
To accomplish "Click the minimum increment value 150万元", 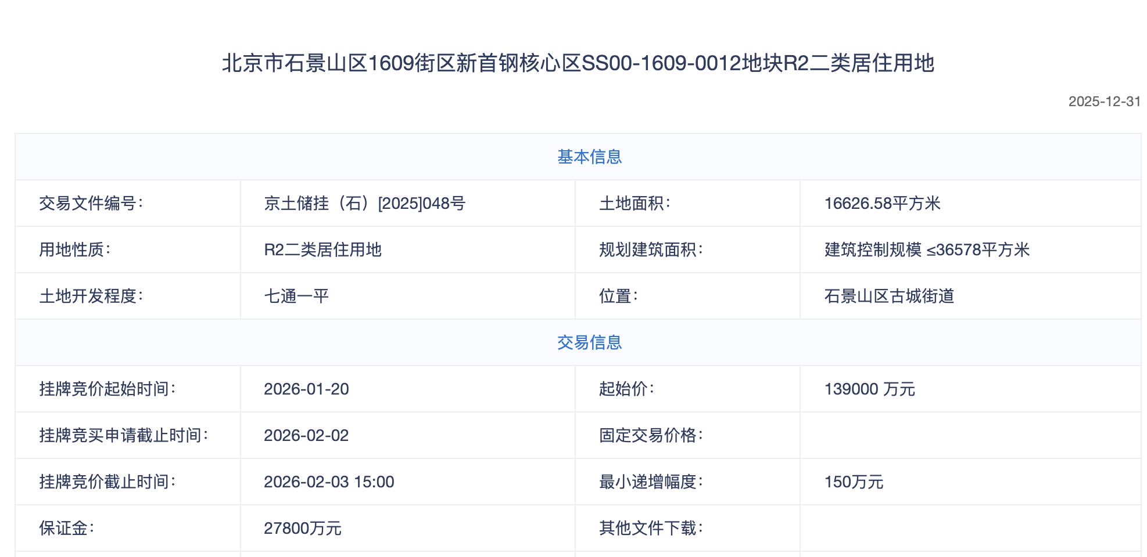I will point(854,482).
